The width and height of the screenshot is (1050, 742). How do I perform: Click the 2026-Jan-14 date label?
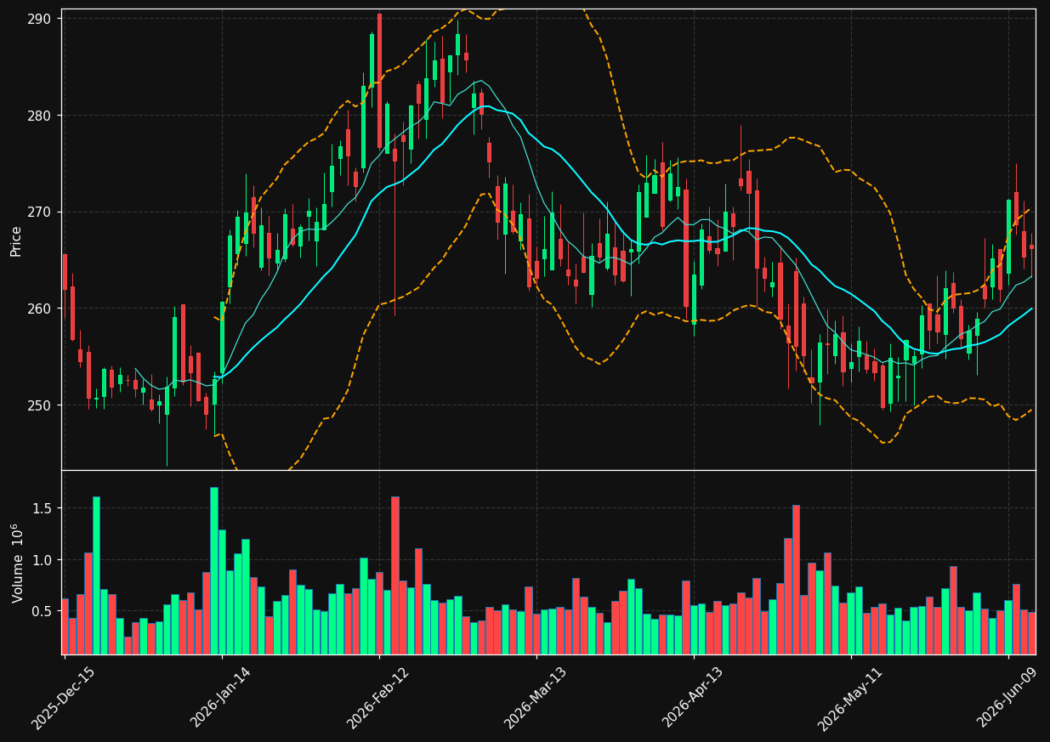pyautogui.click(x=221, y=698)
